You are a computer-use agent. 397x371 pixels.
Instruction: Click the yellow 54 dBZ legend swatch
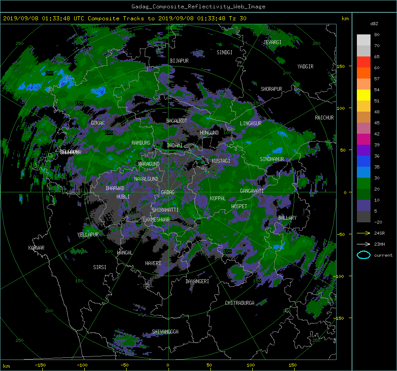tap(363, 95)
